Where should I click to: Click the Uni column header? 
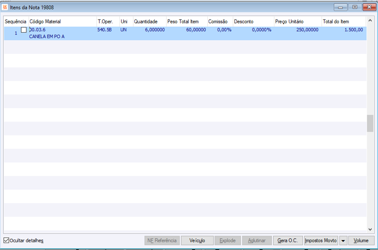pos(126,22)
